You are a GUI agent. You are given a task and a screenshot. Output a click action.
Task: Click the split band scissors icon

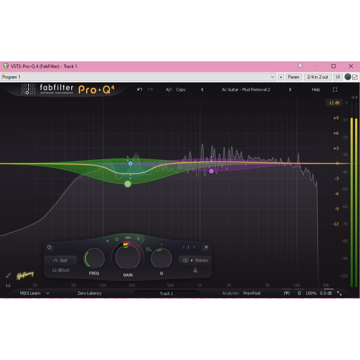pyautogui.click(x=195, y=270)
